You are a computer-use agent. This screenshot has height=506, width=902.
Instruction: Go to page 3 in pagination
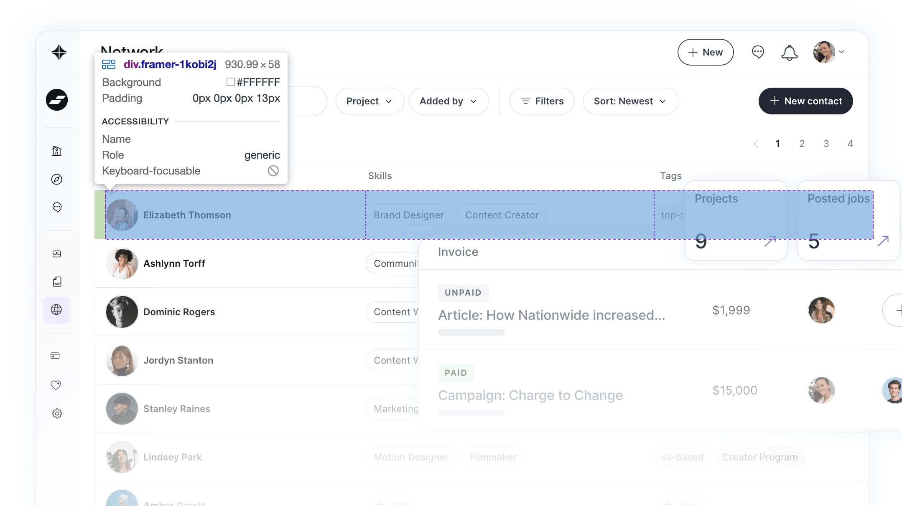click(x=826, y=144)
